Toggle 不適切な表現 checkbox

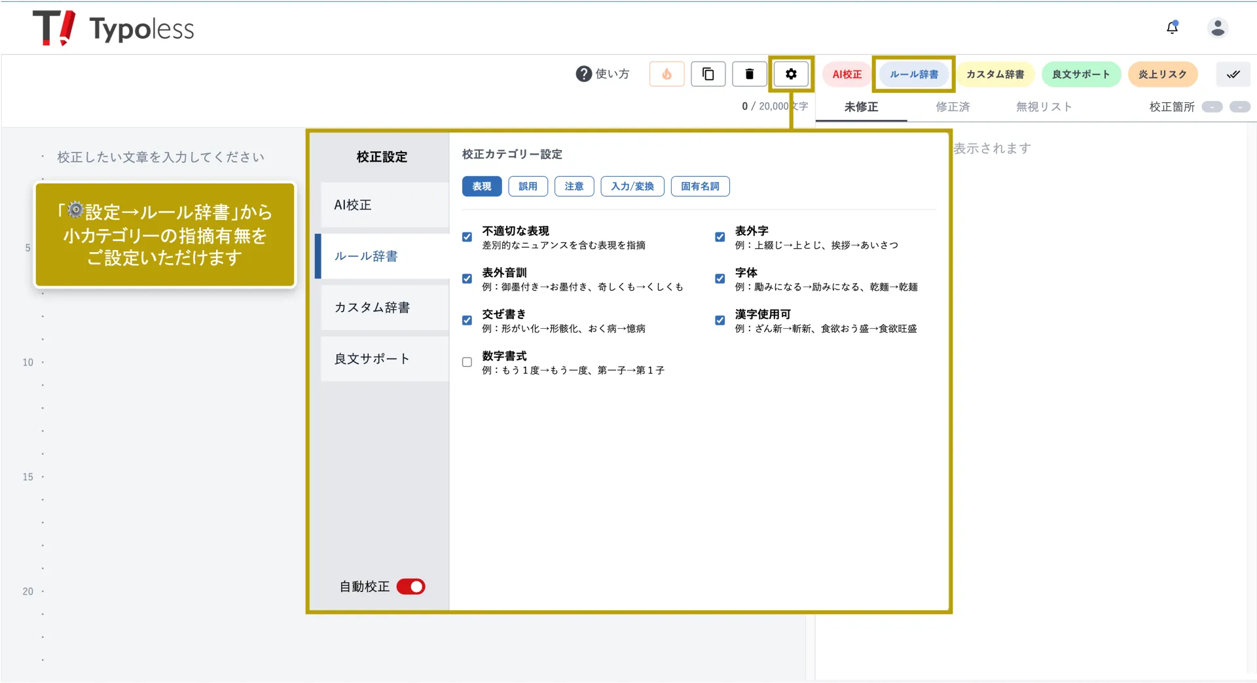point(467,237)
